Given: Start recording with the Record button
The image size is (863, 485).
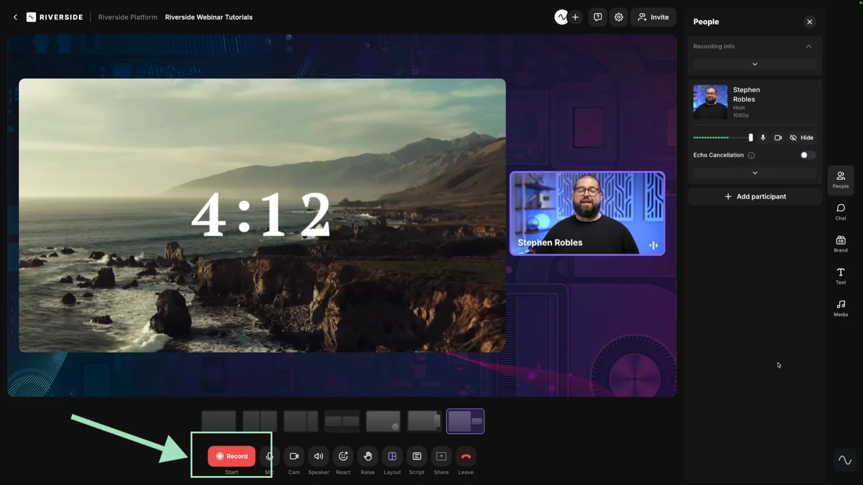Looking at the screenshot, I should click(x=231, y=456).
